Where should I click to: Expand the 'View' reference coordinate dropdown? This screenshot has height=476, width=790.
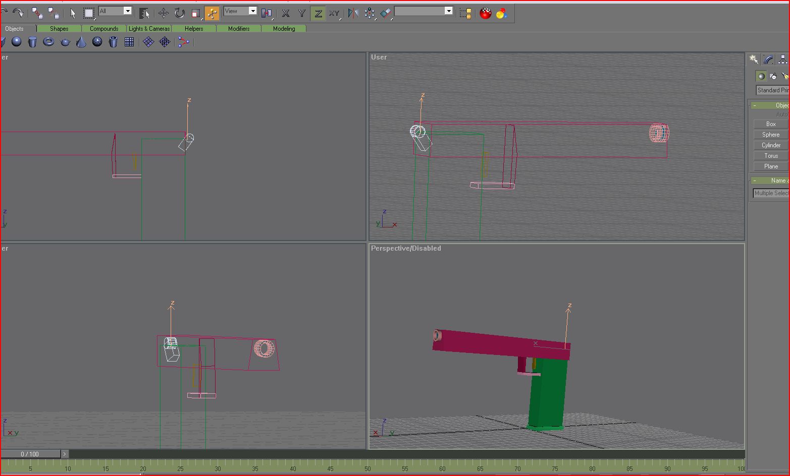coord(253,11)
